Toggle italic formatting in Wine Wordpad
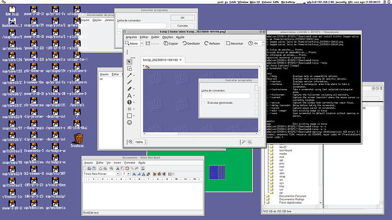The image size is (392, 220). pyautogui.click(x=139, y=174)
